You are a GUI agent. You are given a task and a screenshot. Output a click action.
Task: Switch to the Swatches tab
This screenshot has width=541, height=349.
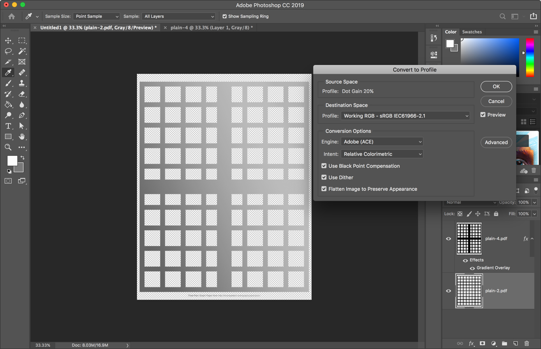[472, 32]
